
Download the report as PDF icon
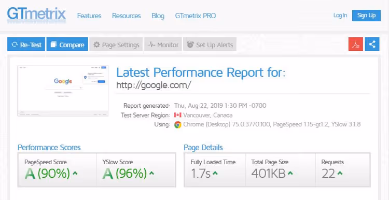[x=356, y=44]
